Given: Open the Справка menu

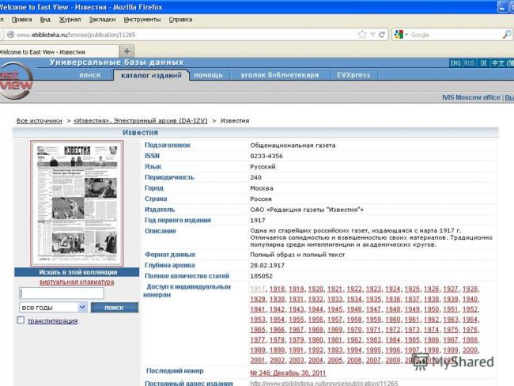Looking at the screenshot, I should [180, 20].
